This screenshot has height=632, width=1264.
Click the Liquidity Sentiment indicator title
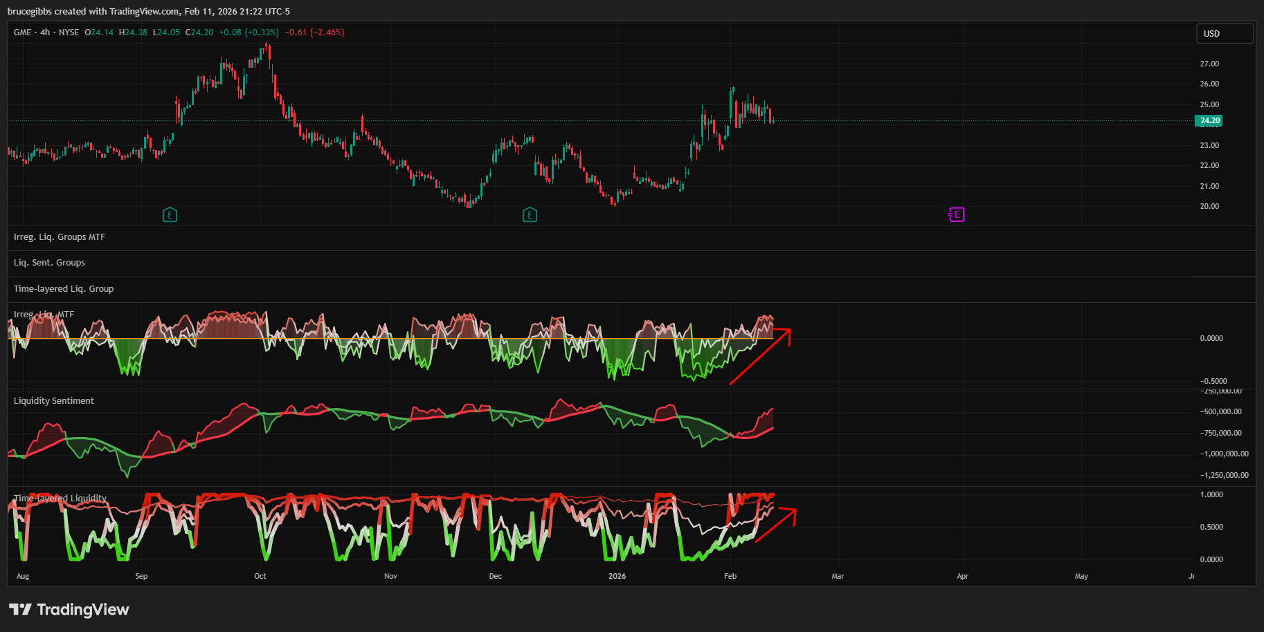pos(54,401)
